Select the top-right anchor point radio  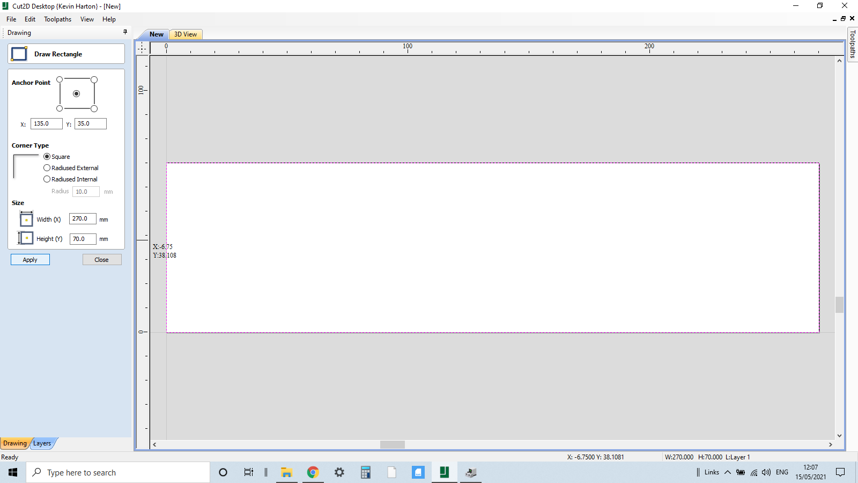pos(94,79)
